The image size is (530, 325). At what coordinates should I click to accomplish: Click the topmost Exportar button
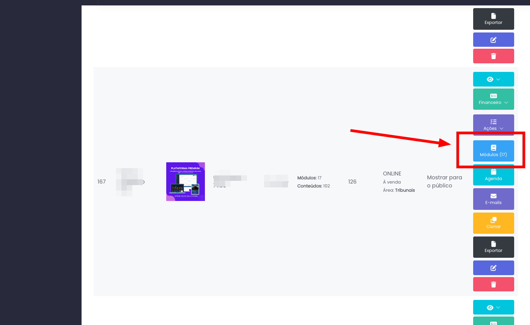coord(493,19)
